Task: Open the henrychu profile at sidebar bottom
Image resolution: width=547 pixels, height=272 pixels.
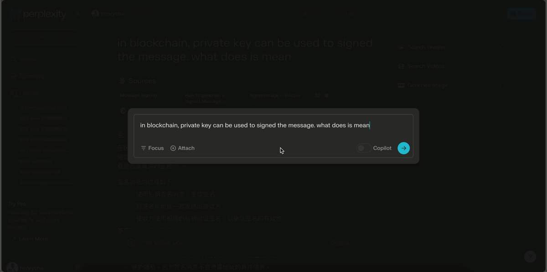Action: (26, 267)
